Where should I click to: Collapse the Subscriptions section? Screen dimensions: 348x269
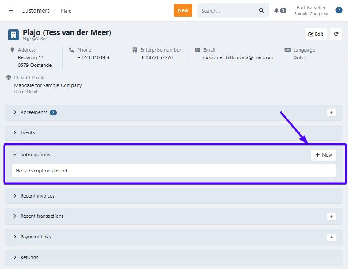coord(35,154)
